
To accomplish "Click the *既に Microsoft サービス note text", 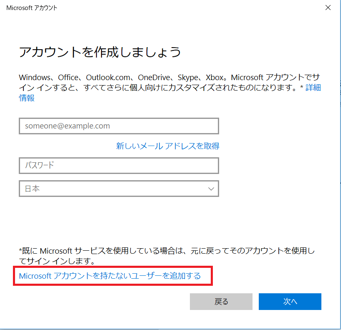I will point(167,256).
